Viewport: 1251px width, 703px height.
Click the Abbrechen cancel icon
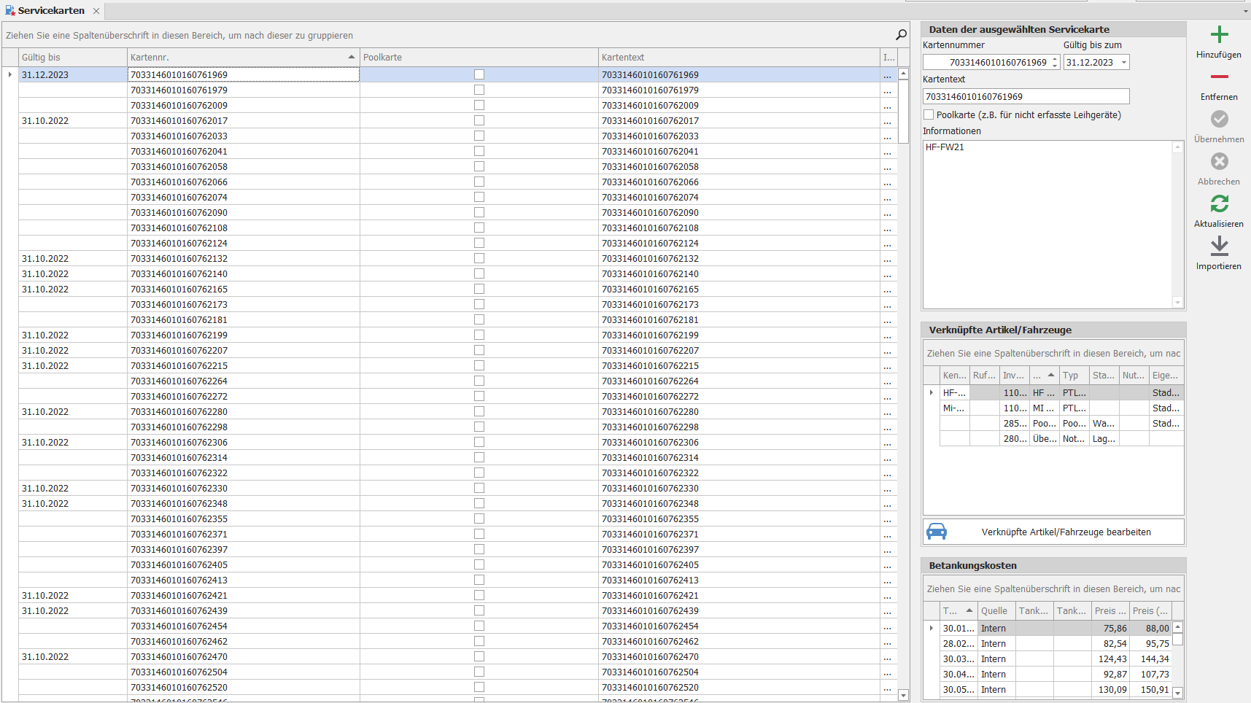(1219, 161)
